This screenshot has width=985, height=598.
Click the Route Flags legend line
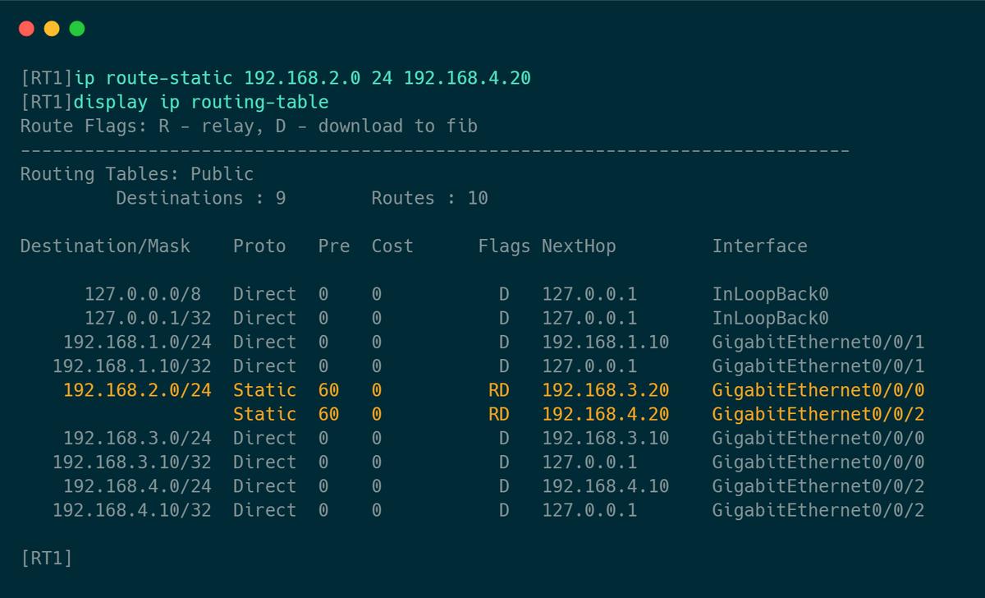[249, 126]
